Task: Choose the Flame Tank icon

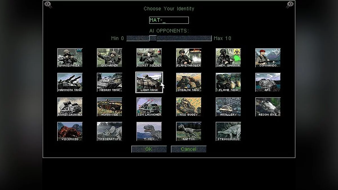Action: tap(228, 82)
